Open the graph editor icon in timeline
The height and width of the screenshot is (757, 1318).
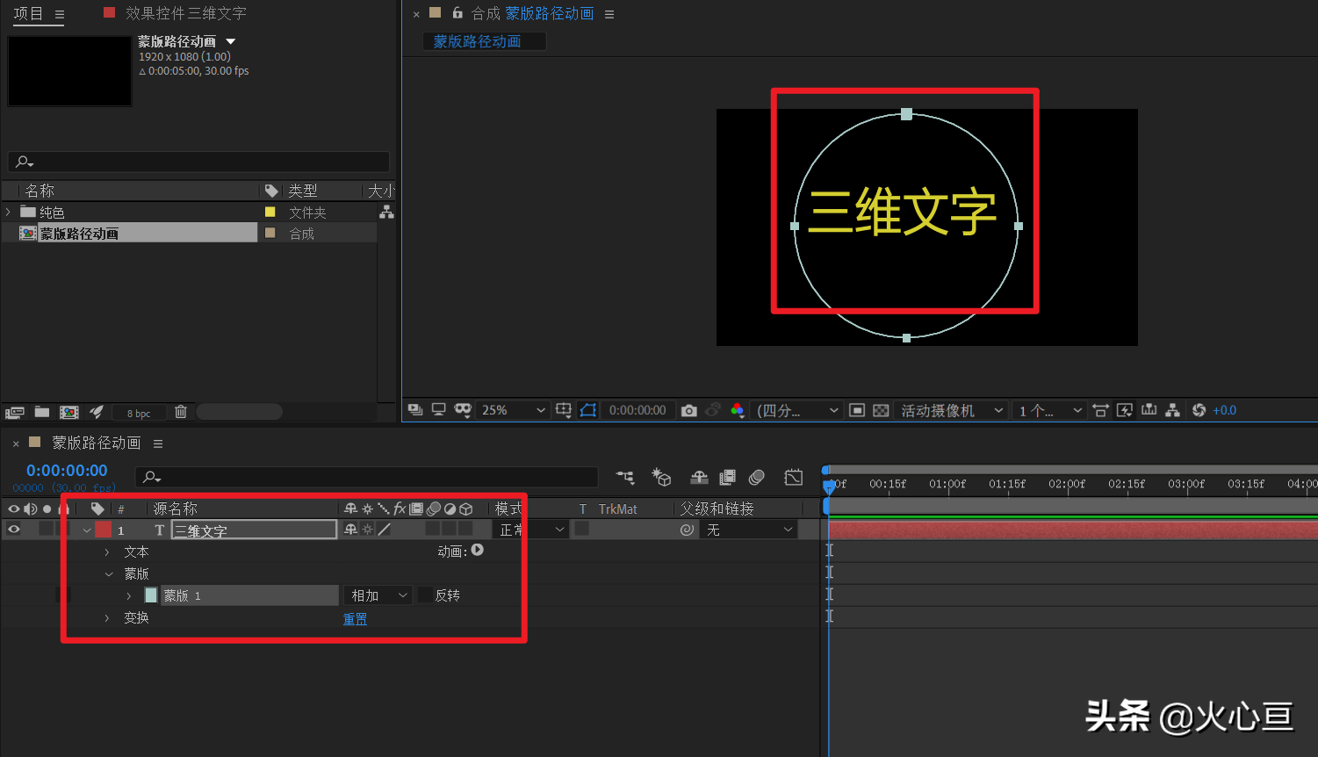pyautogui.click(x=794, y=477)
